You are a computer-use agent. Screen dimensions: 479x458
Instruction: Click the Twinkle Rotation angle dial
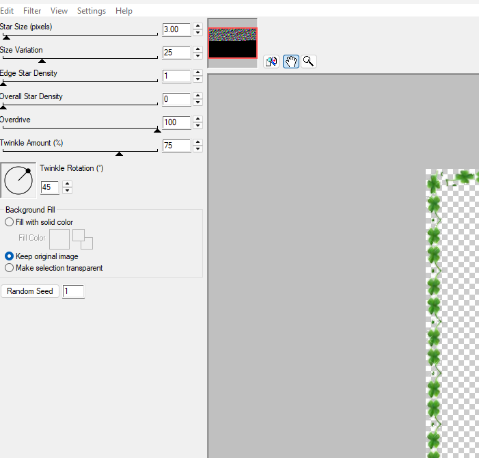pos(18,180)
